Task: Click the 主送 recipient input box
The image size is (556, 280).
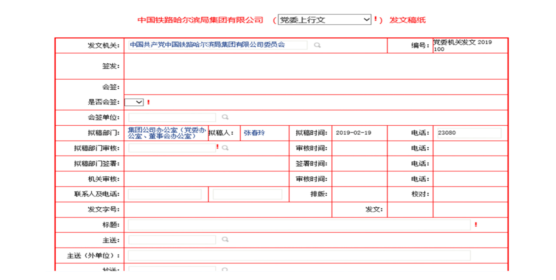Action: (172, 240)
